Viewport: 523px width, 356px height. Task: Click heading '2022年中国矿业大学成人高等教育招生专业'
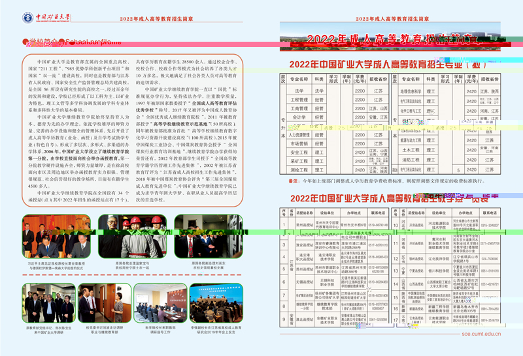[x=388, y=64]
